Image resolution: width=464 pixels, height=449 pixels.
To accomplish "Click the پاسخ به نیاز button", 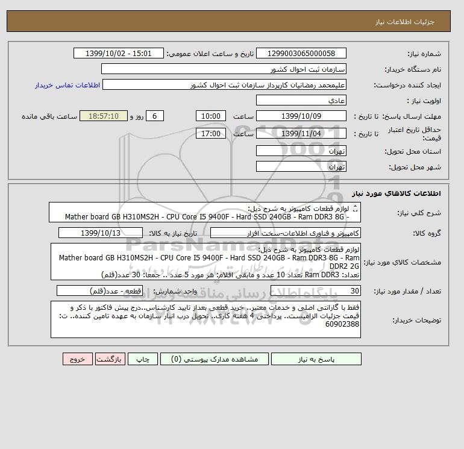I will click(x=316, y=359).
